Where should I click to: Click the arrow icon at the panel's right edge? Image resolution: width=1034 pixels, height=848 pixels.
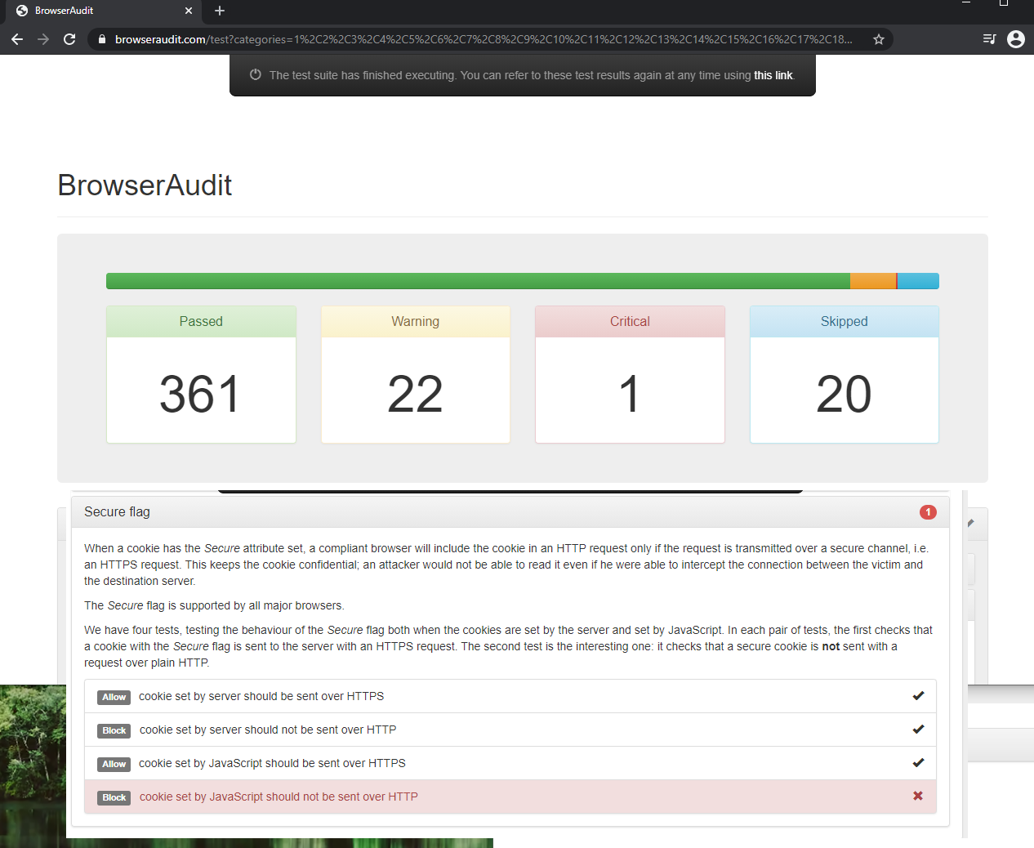click(x=971, y=523)
